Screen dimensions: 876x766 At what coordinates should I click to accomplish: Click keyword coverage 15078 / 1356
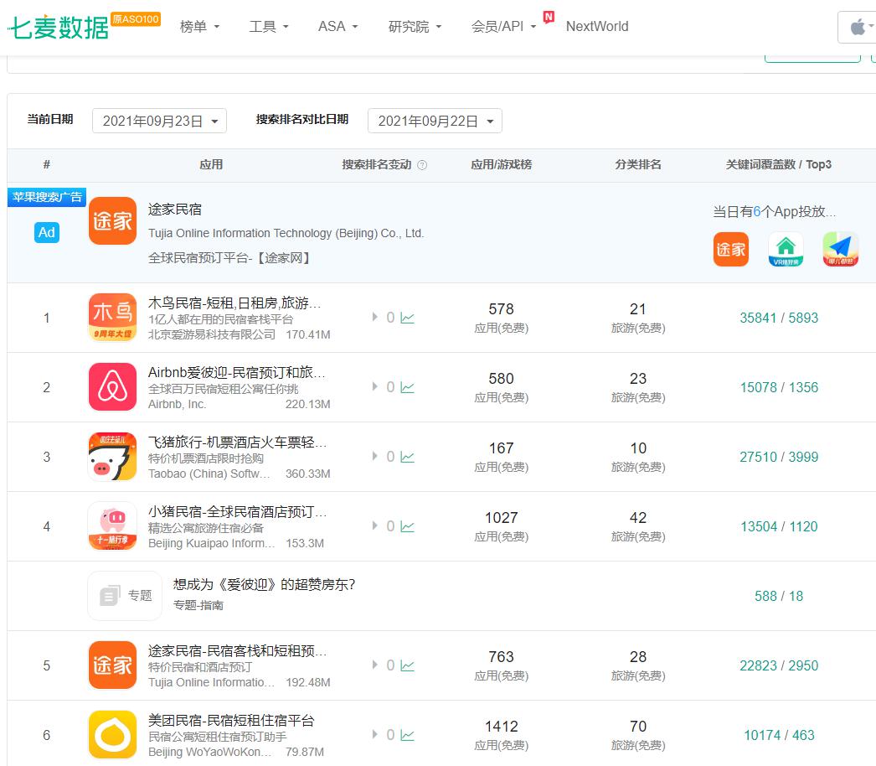click(x=779, y=387)
